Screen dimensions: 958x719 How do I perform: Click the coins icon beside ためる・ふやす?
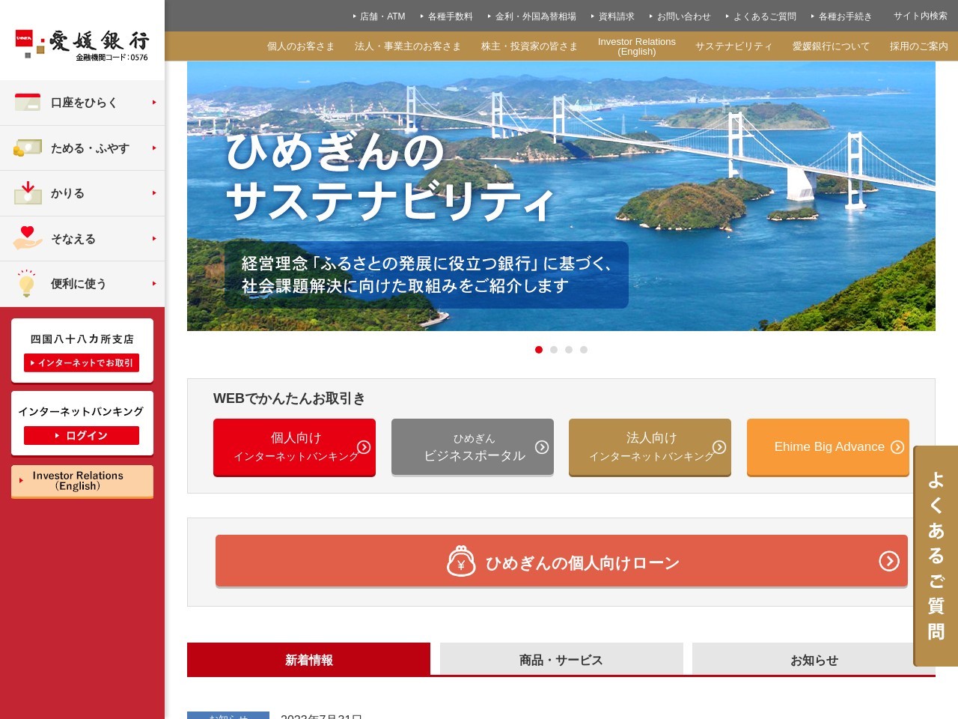(28, 148)
